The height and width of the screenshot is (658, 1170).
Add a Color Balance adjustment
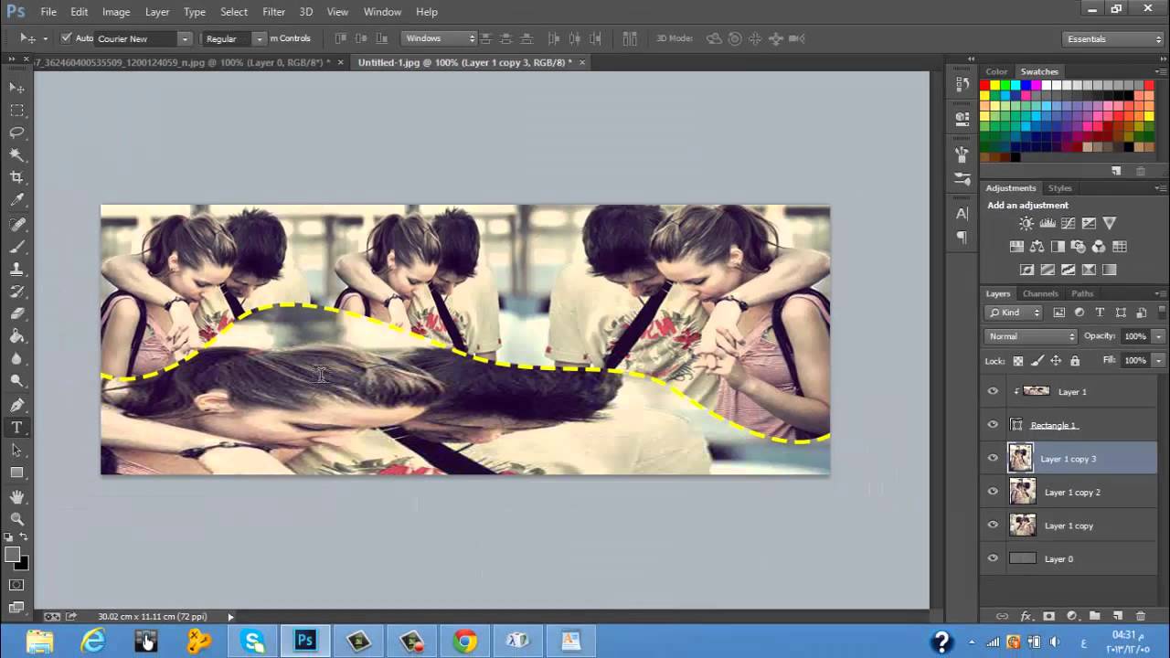[1037, 247]
